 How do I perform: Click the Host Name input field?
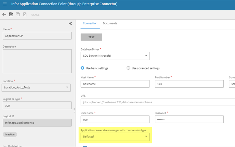click(x=115, y=84)
